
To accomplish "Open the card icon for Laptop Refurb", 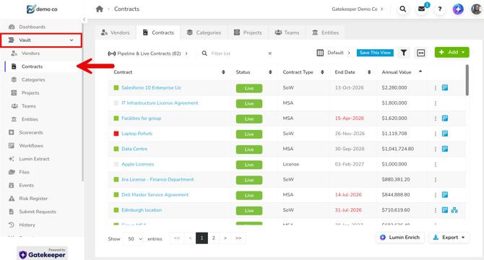I will (x=445, y=134).
